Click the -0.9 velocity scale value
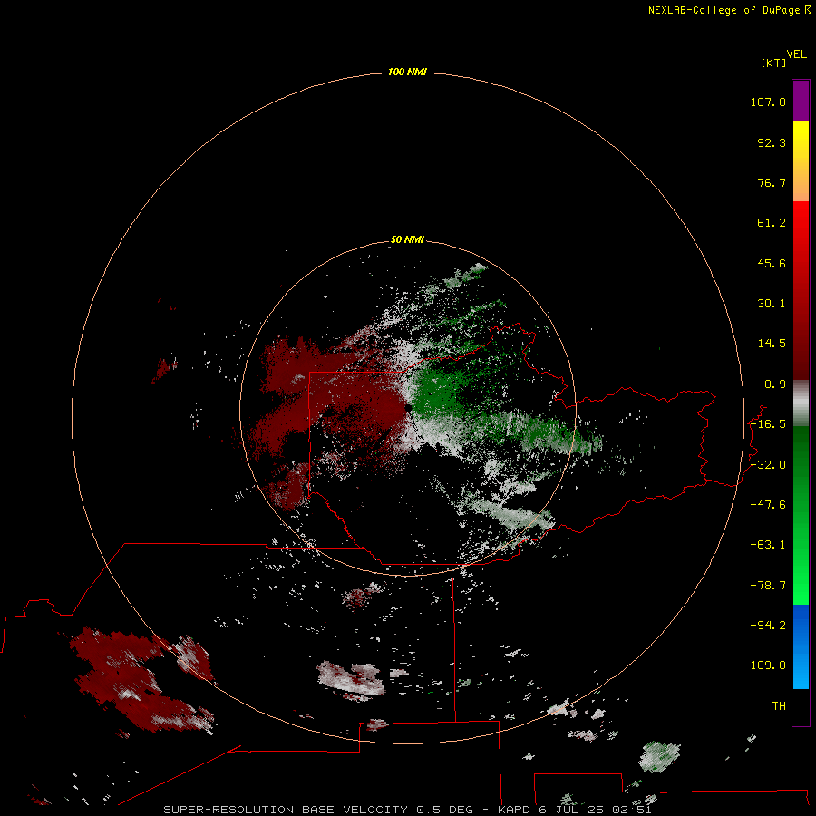 tap(772, 384)
